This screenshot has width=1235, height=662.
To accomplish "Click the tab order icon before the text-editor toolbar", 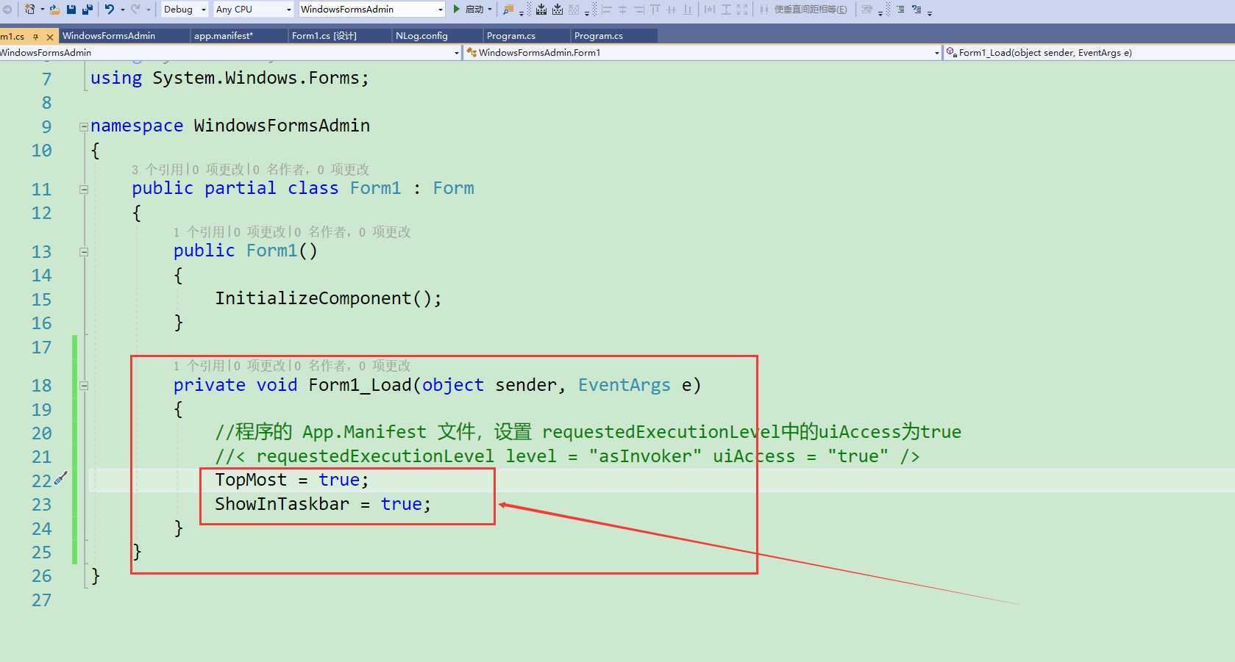I will tap(867, 10).
